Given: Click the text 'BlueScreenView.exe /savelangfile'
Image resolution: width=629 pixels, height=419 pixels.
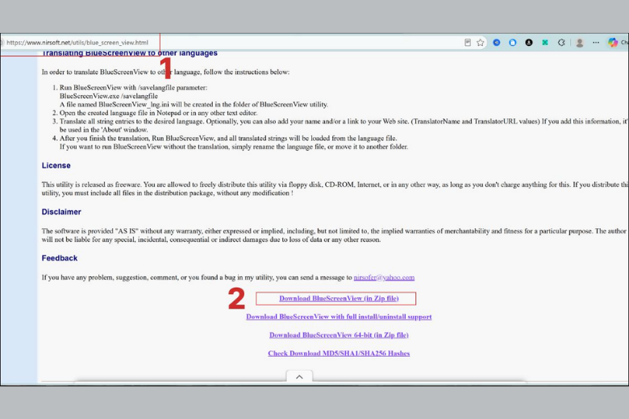Looking at the screenshot, I should pos(109,96).
